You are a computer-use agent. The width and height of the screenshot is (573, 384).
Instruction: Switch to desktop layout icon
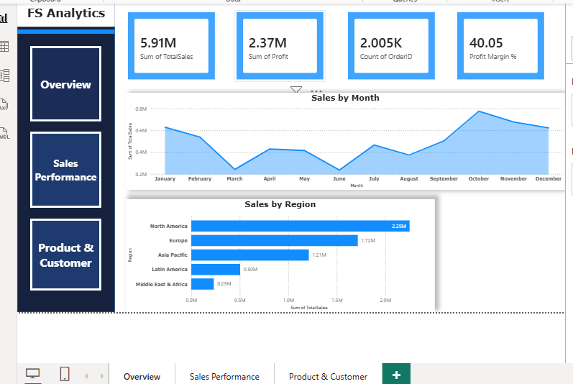point(32,373)
